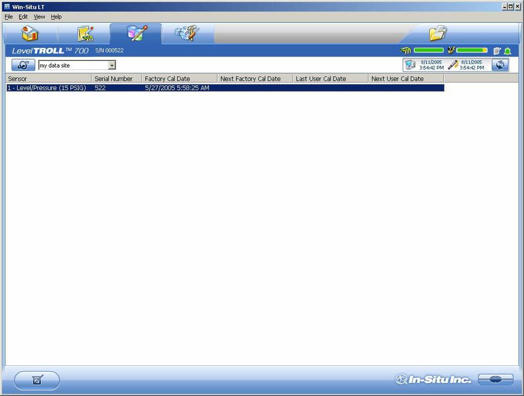The width and height of the screenshot is (524, 396).
Task: Select the Level/Pressure (15 PSIG) sensor row
Action: (x=225, y=88)
